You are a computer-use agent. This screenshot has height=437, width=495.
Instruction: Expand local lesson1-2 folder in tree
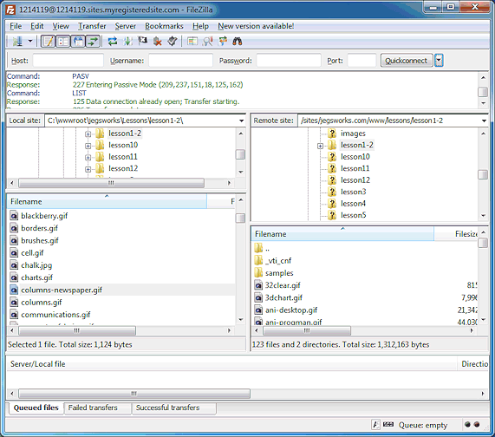click(x=88, y=134)
